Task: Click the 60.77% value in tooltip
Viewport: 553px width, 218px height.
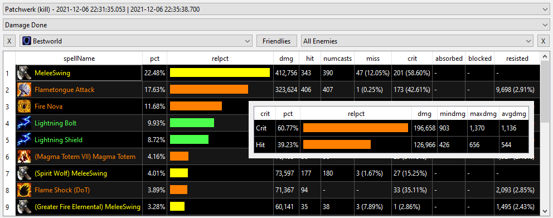Action: (288, 128)
